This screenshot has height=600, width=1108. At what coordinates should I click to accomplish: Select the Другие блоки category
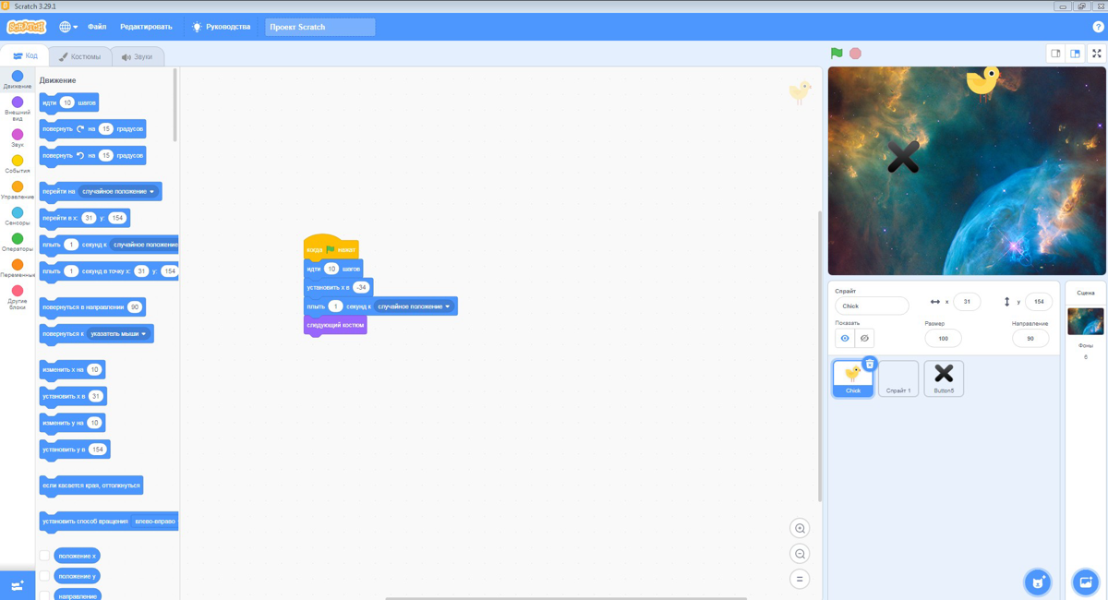click(18, 297)
